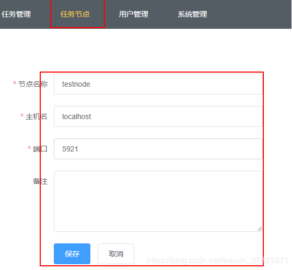Go to the 系统管理 tab
Image resolution: width=292 pixels, height=270 pixels.
pyautogui.click(x=192, y=14)
